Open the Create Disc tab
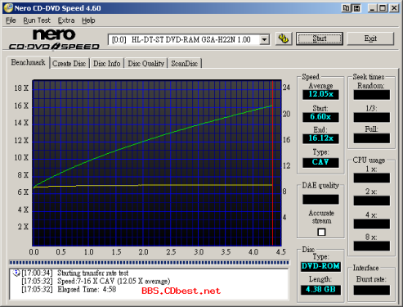The image size is (403, 307). tap(69, 63)
